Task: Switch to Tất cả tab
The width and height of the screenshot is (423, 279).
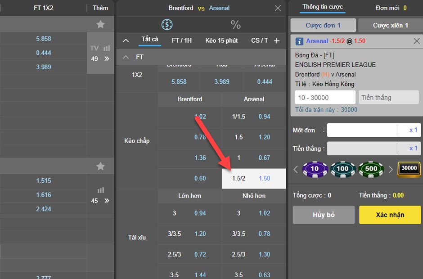Action: coord(150,40)
